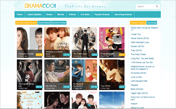Open Kono Koi wa Tsumi na no ka!? link
Screen dimensions: 176x109
[x=143, y=98]
